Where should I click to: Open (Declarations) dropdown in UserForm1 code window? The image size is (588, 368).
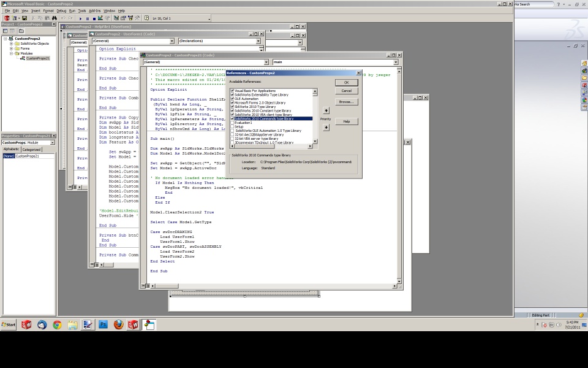pos(258,41)
